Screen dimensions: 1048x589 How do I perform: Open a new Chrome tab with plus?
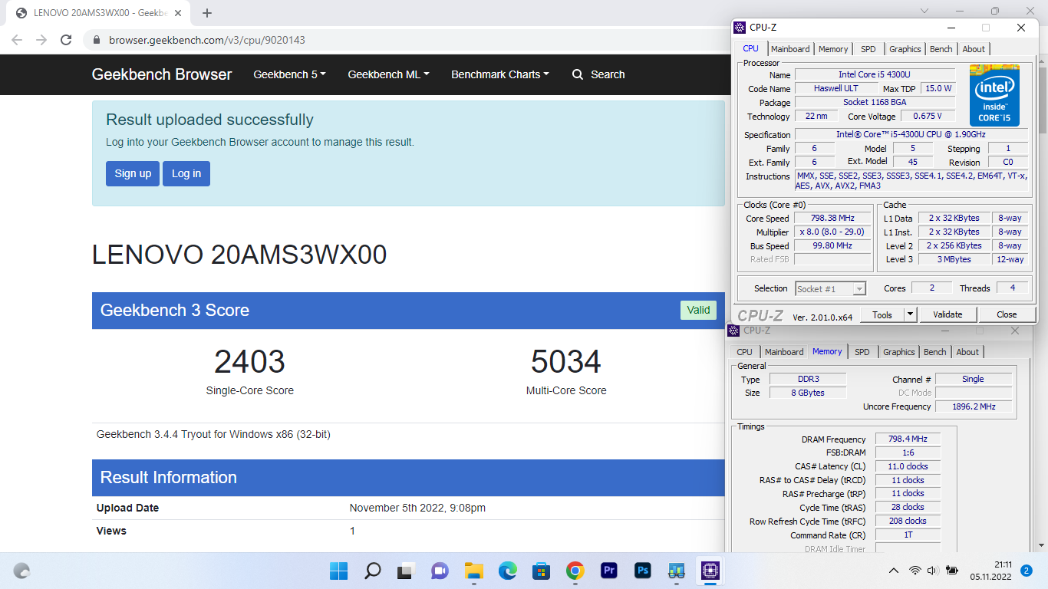click(207, 13)
